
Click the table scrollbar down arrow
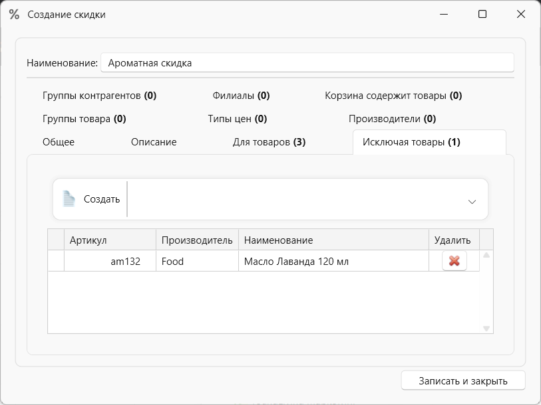click(x=486, y=328)
